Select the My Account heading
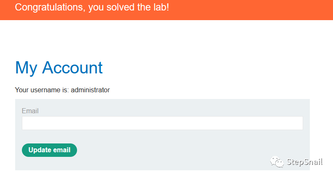The height and width of the screenshot is (177, 333). pyautogui.click(x=59, y=68)
